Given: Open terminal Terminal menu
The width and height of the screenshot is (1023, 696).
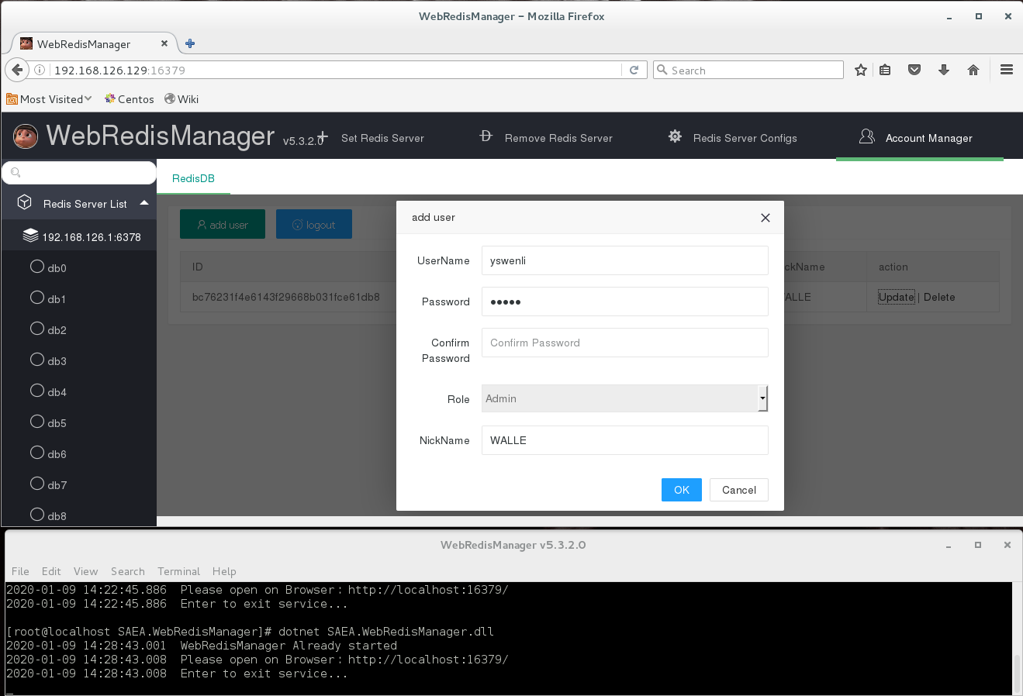Looking at the screenshot, I should (x=178, y=571).
